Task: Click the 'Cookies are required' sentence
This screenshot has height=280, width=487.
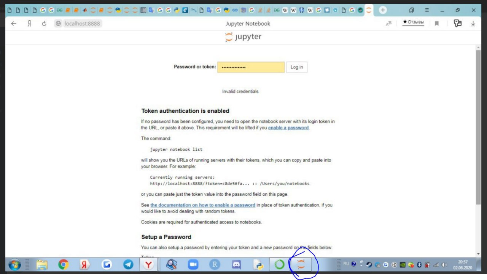Action: 201,222
